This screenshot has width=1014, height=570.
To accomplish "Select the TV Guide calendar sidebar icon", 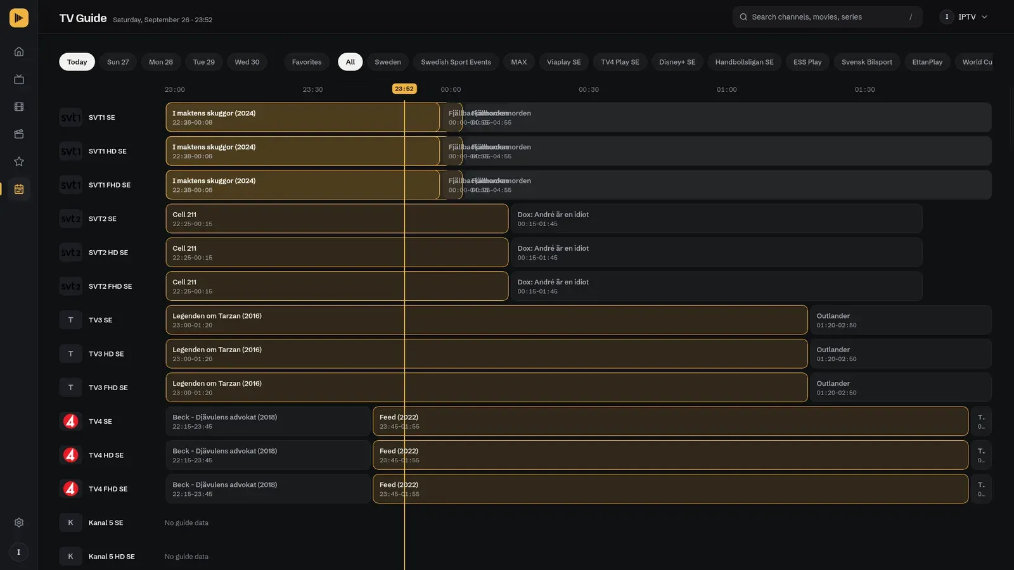I will [x=19, y=189].
